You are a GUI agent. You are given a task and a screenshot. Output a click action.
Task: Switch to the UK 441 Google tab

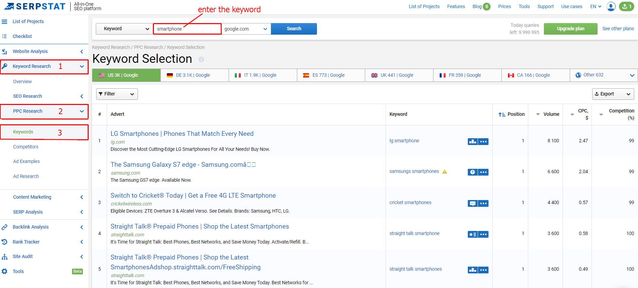click(x=399, y=75)
